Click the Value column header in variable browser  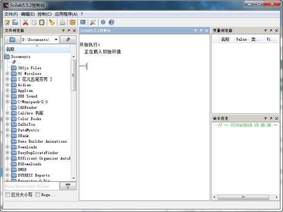[x=241, y=39]
